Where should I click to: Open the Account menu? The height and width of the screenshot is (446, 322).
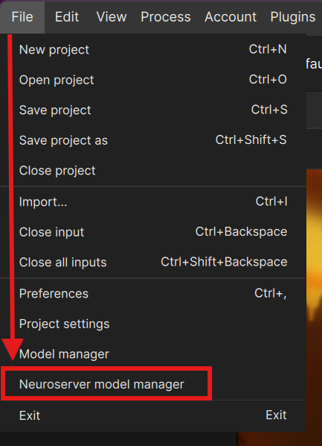click(x=231, y=17)
